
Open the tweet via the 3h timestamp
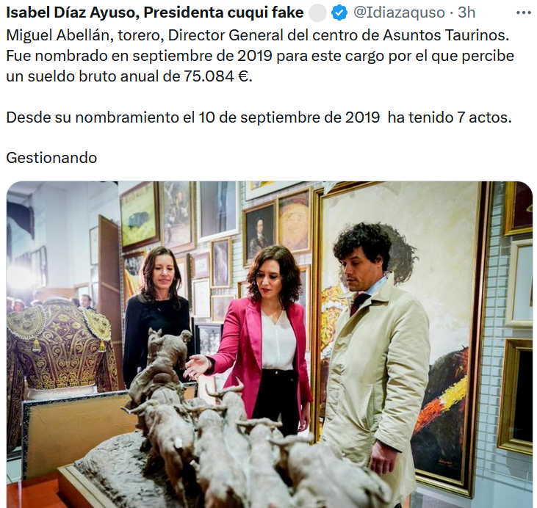click(x=466, y=12)
